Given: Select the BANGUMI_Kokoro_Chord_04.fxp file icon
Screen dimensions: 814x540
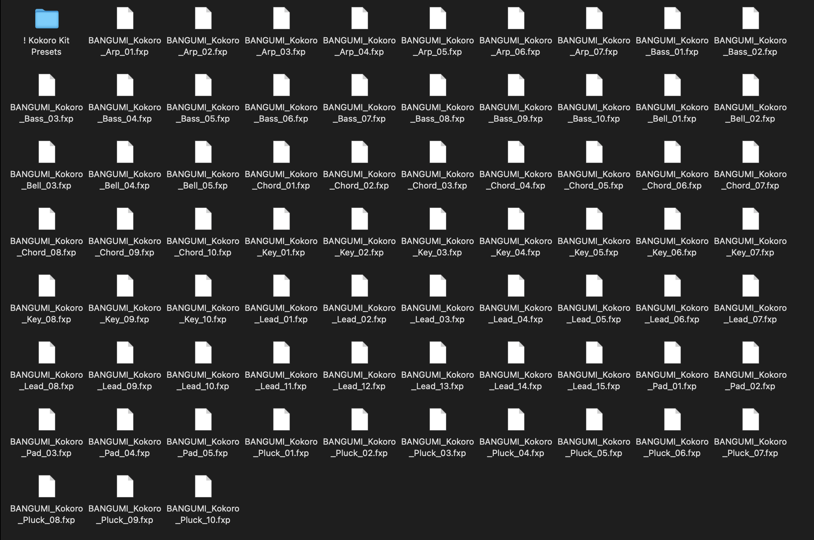Looking at the screenshot, I should tap(516, 152).
